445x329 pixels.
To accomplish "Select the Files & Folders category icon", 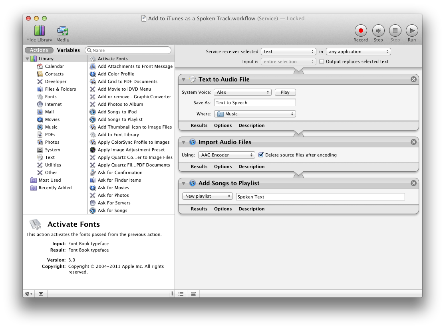I will [x=40, y=89].
